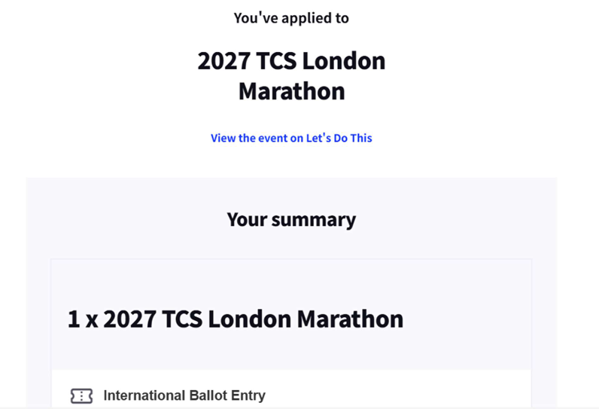Viewport: 599px width, 409px height.
Task: Select the International Ballot Entry label
Action: click(184, 395)
